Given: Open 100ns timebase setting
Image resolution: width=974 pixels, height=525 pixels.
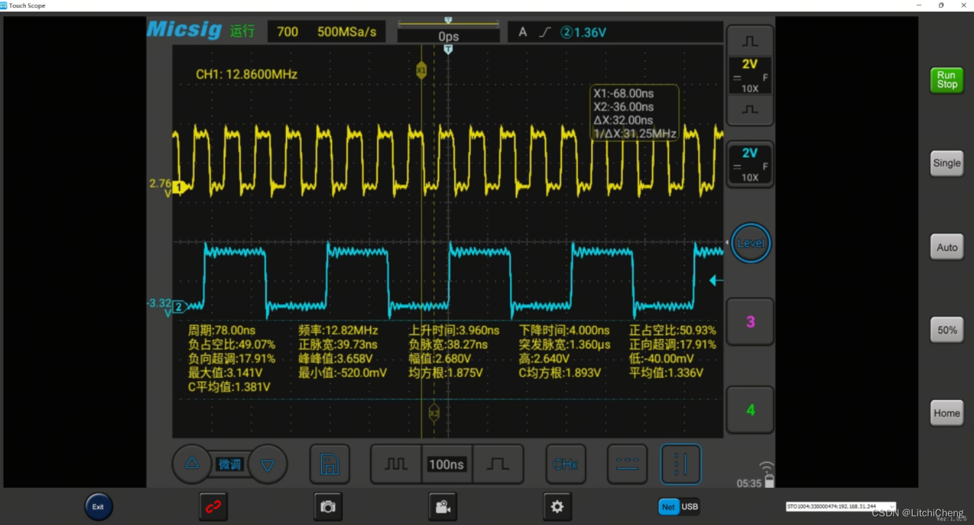Looking at the screenshot, I should coord(447,464).
